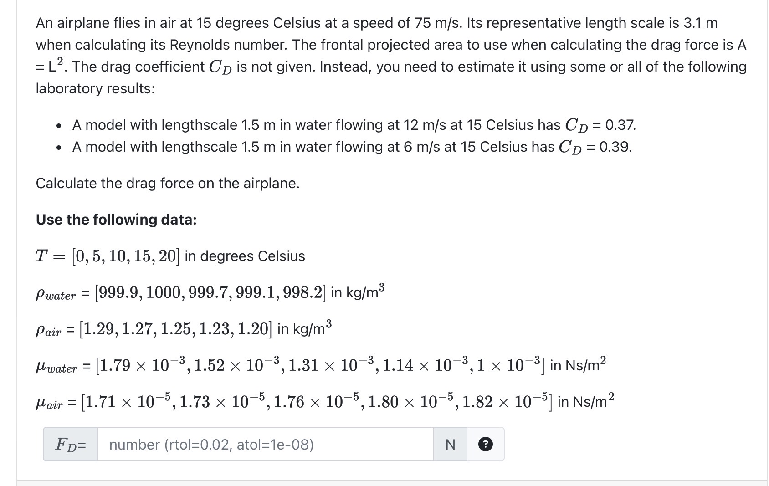The width and height of the screenshot is (769, 486).
Task: Click the air density ρ_air data line
Action: 184,328
